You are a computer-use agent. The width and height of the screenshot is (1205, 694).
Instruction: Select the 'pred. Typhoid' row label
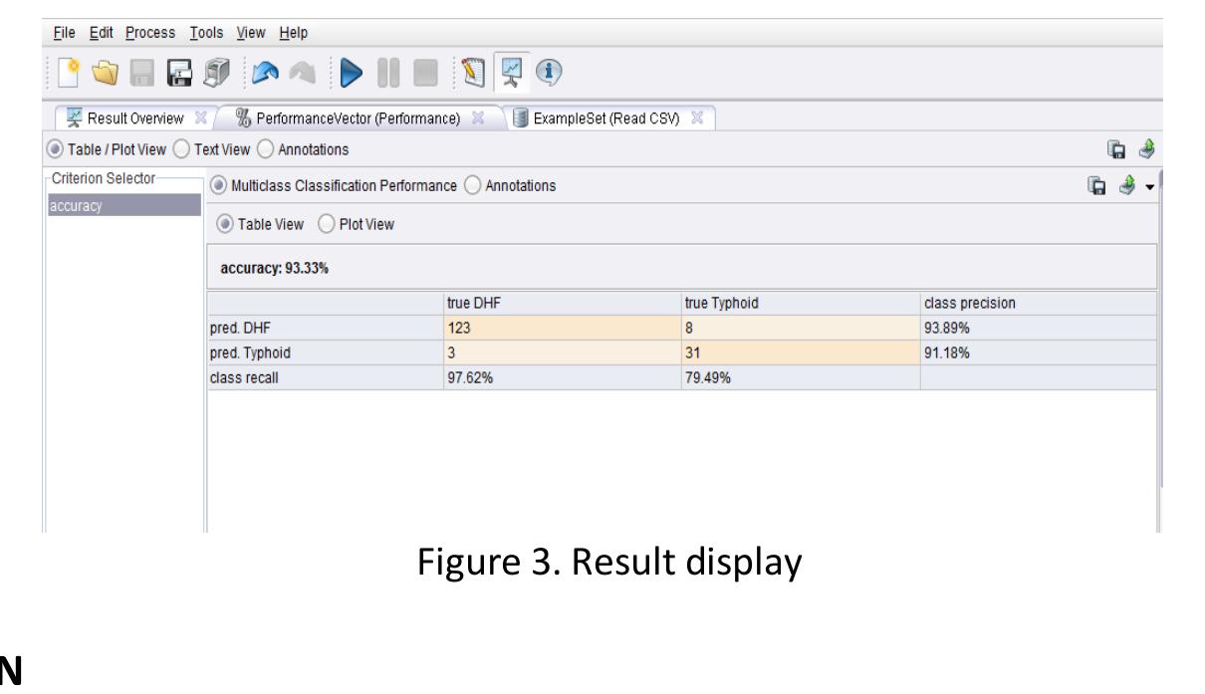click(x=326, y=352)
